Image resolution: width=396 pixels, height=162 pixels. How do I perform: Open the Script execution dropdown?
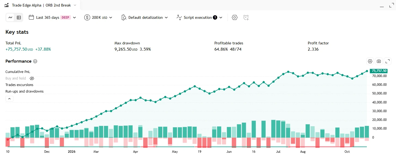(x=199, y=17)
